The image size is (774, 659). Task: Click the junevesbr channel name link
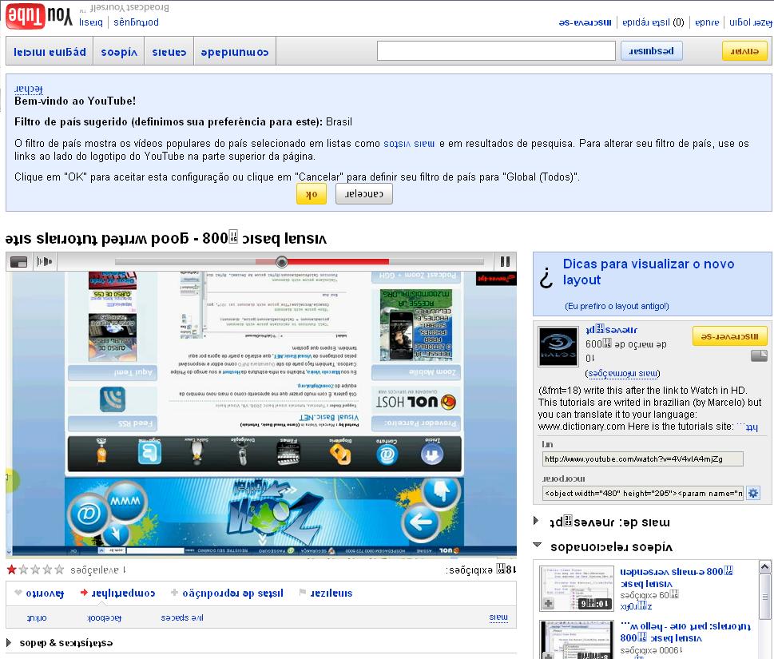tap(612, 330)
